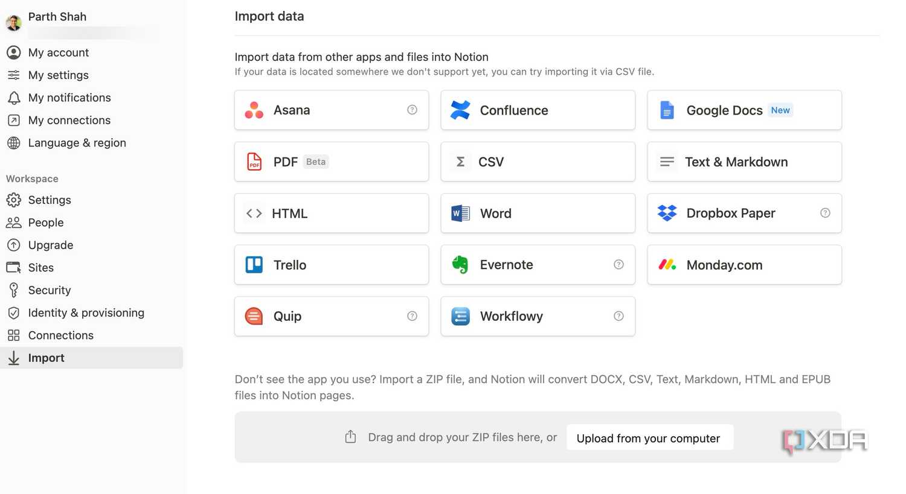Click the Identity shield icon
Image resolution: width=906 pixels, height=494 pixels.
coord(13,312)
